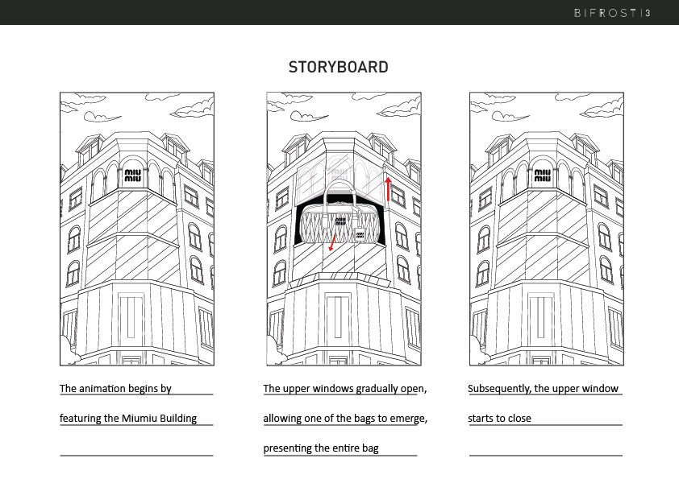
Task: Click the STORYBOARD heading
Action: [x=338, y=67]
